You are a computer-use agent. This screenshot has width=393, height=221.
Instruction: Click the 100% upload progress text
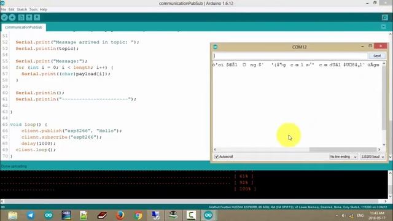point(245,189)
